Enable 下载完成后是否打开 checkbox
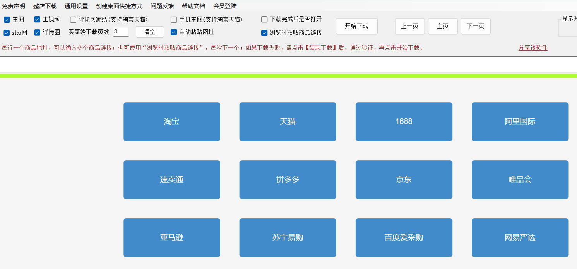577x269 pixels. [x=264, y=19]
